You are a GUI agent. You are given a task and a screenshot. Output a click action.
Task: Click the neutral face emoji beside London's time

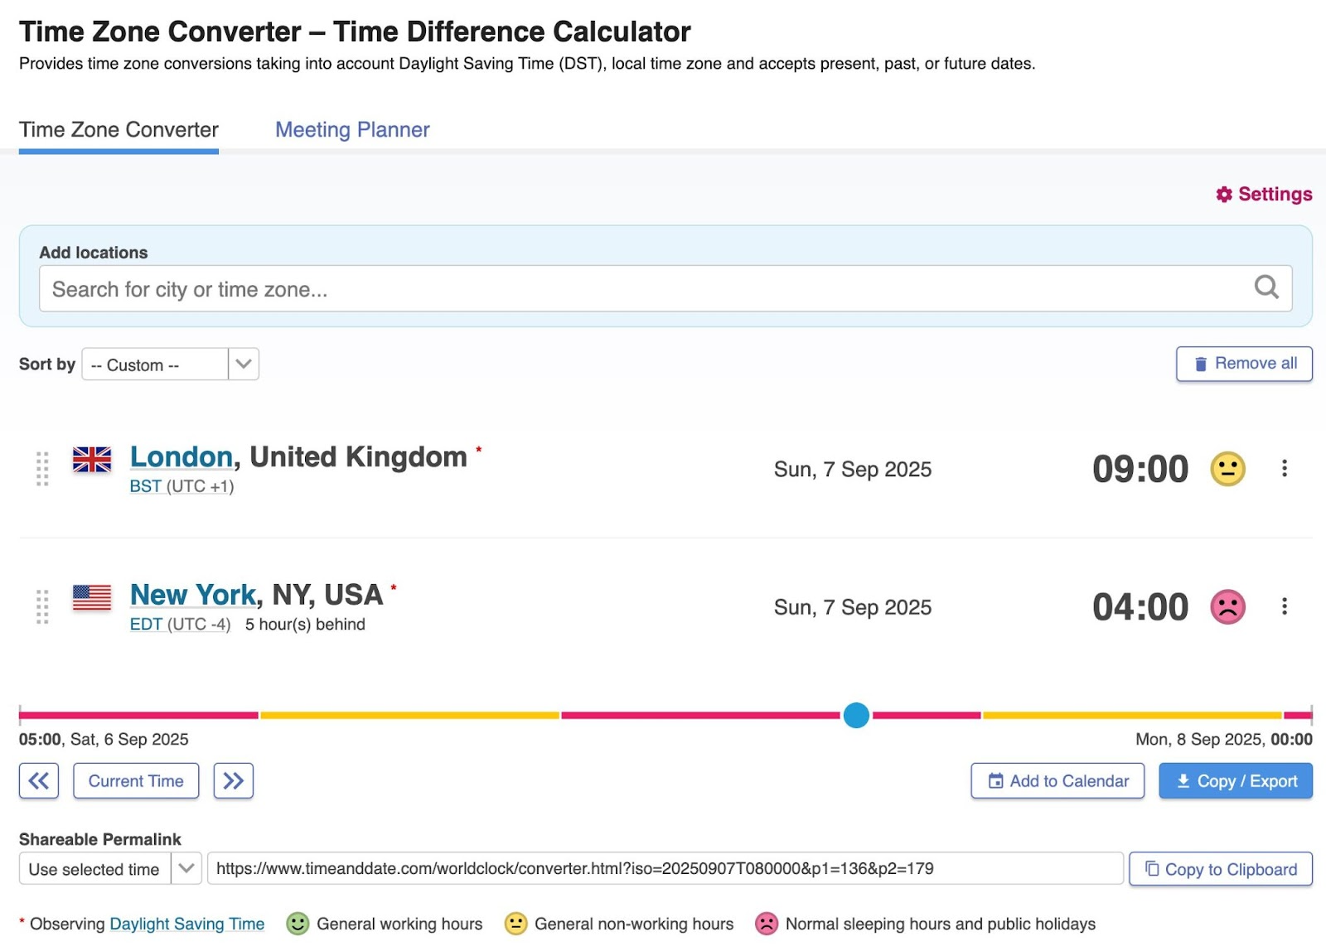1227,468
